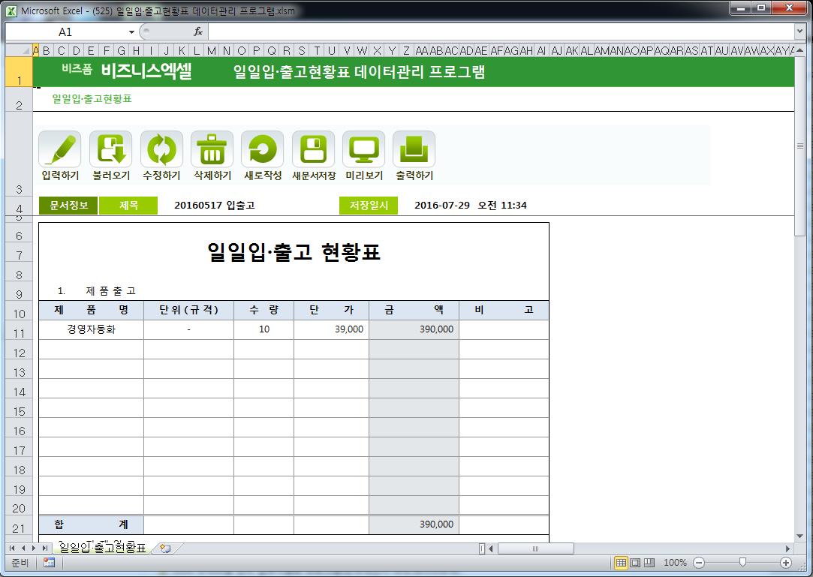Expand the formula bar
This screenshot has height=577, width=813.
click(x=799, y=32)
